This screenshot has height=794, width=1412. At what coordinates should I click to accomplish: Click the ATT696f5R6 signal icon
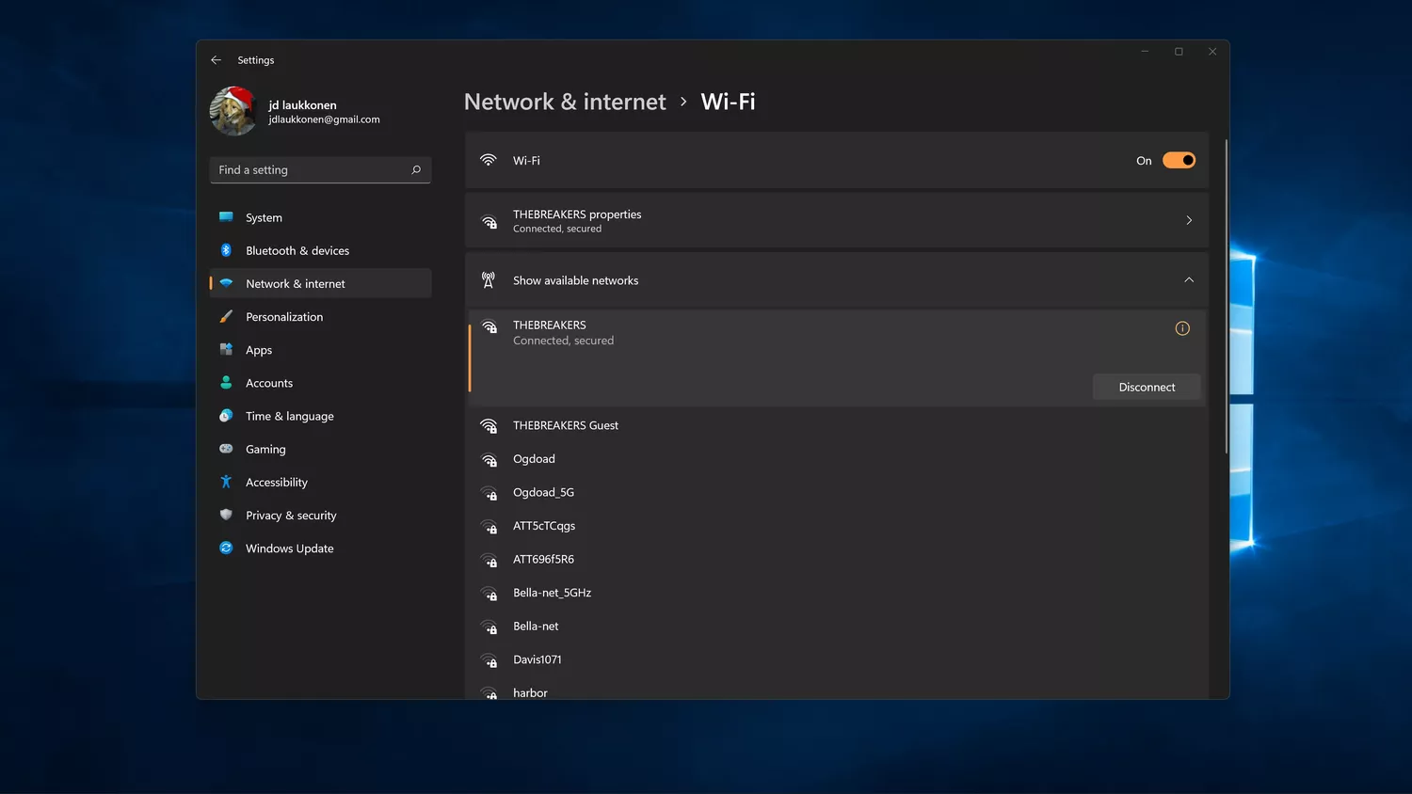click(489, 560)
